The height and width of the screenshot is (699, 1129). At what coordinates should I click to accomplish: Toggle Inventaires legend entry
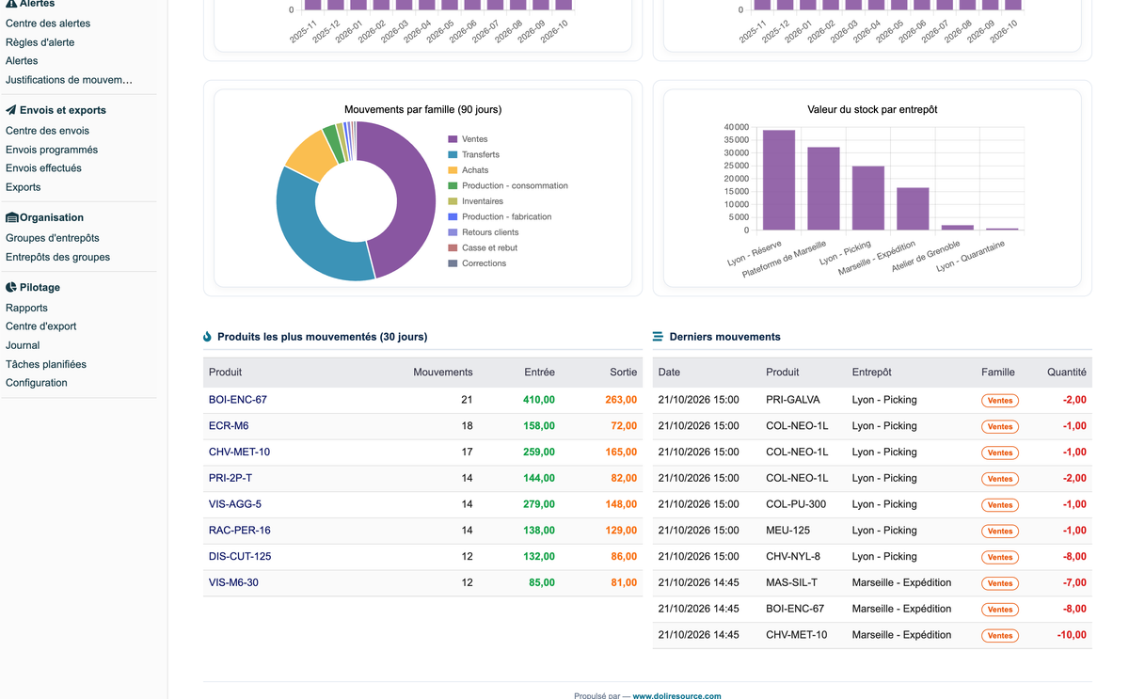click(475, 201)
